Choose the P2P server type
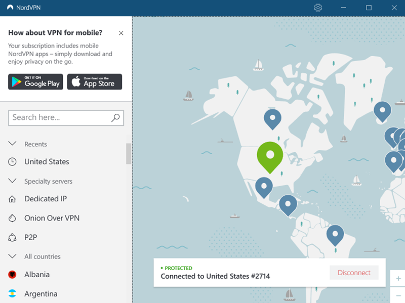The image size is (405, 303). pyautogui.click(x=31, y=237)
